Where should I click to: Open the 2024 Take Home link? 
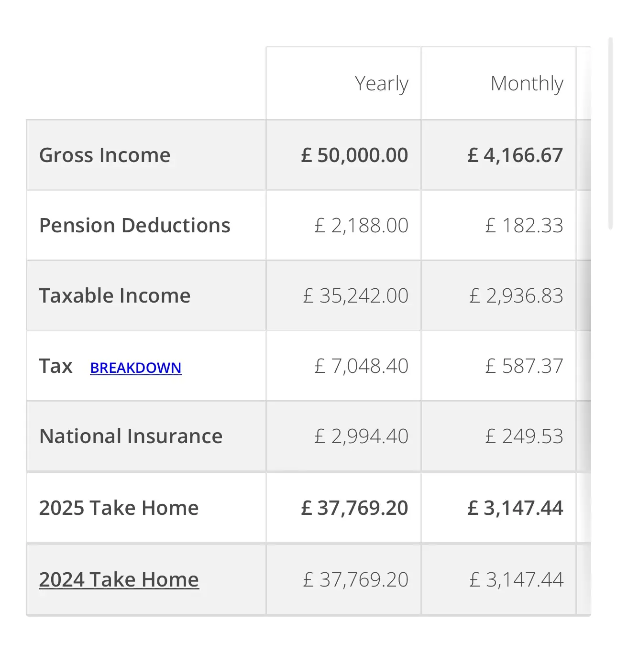click(119, 579)
